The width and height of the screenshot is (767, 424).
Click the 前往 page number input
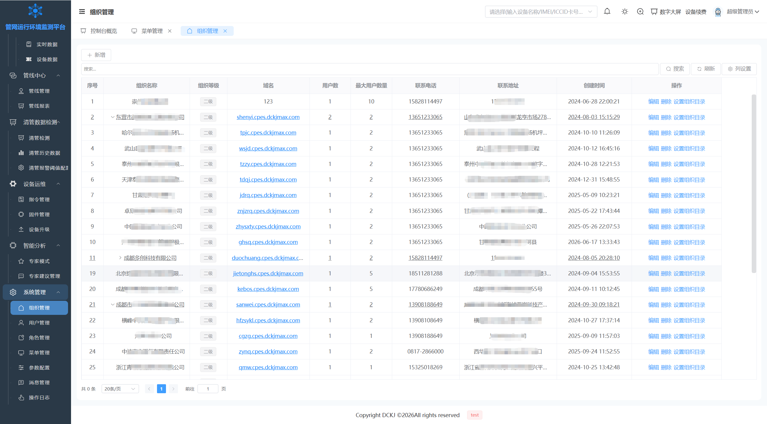(208, 389)
